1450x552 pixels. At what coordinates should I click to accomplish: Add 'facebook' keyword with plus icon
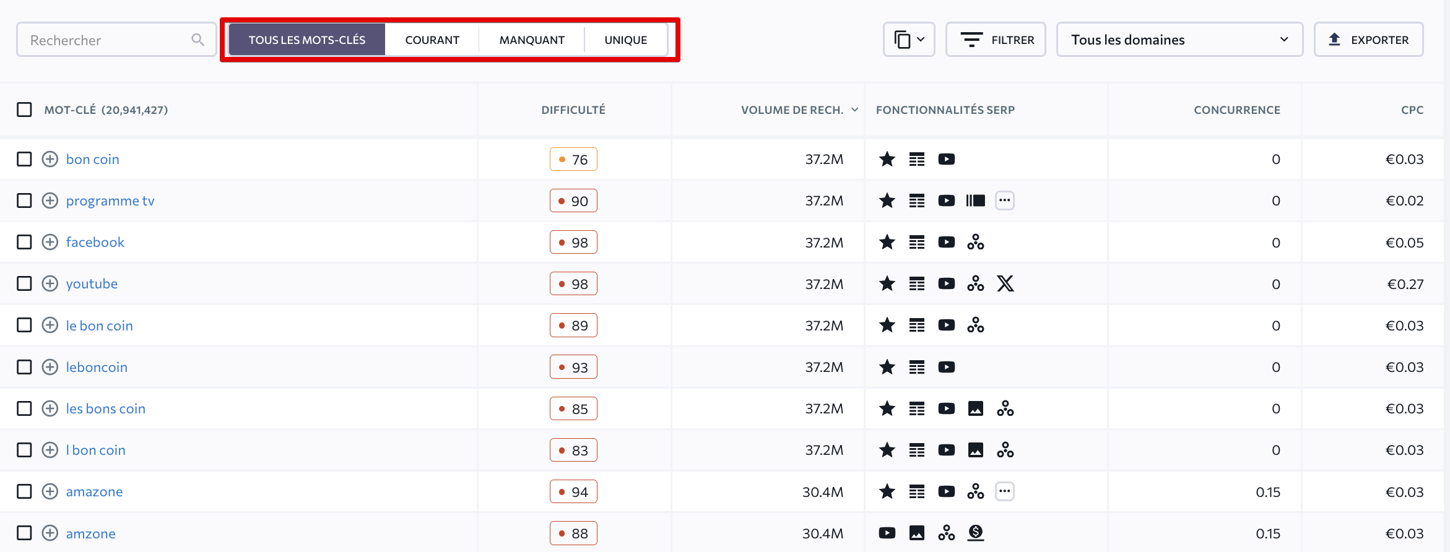pos(50,242)
